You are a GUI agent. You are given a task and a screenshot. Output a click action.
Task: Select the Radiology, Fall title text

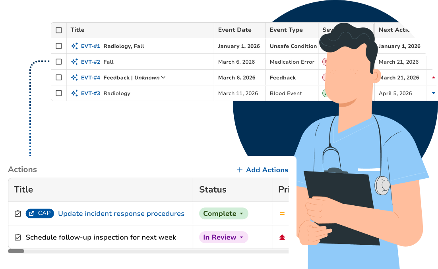point(124,46)
